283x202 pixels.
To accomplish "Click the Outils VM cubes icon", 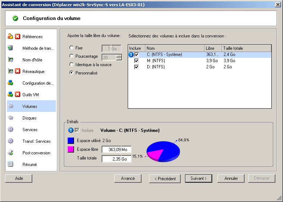I will (x=10, y=94).
